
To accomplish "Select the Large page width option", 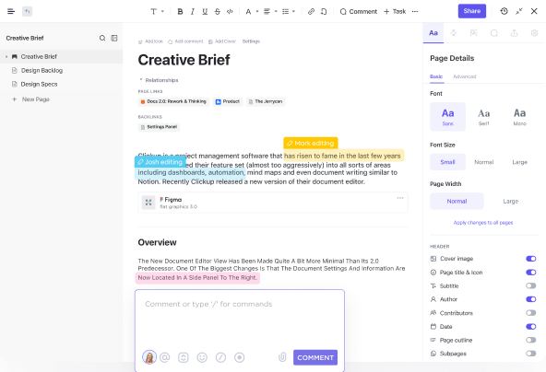I will [x=510, y=202].
